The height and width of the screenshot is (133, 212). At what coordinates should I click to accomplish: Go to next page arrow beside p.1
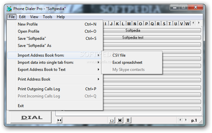(x=186, y=120)
